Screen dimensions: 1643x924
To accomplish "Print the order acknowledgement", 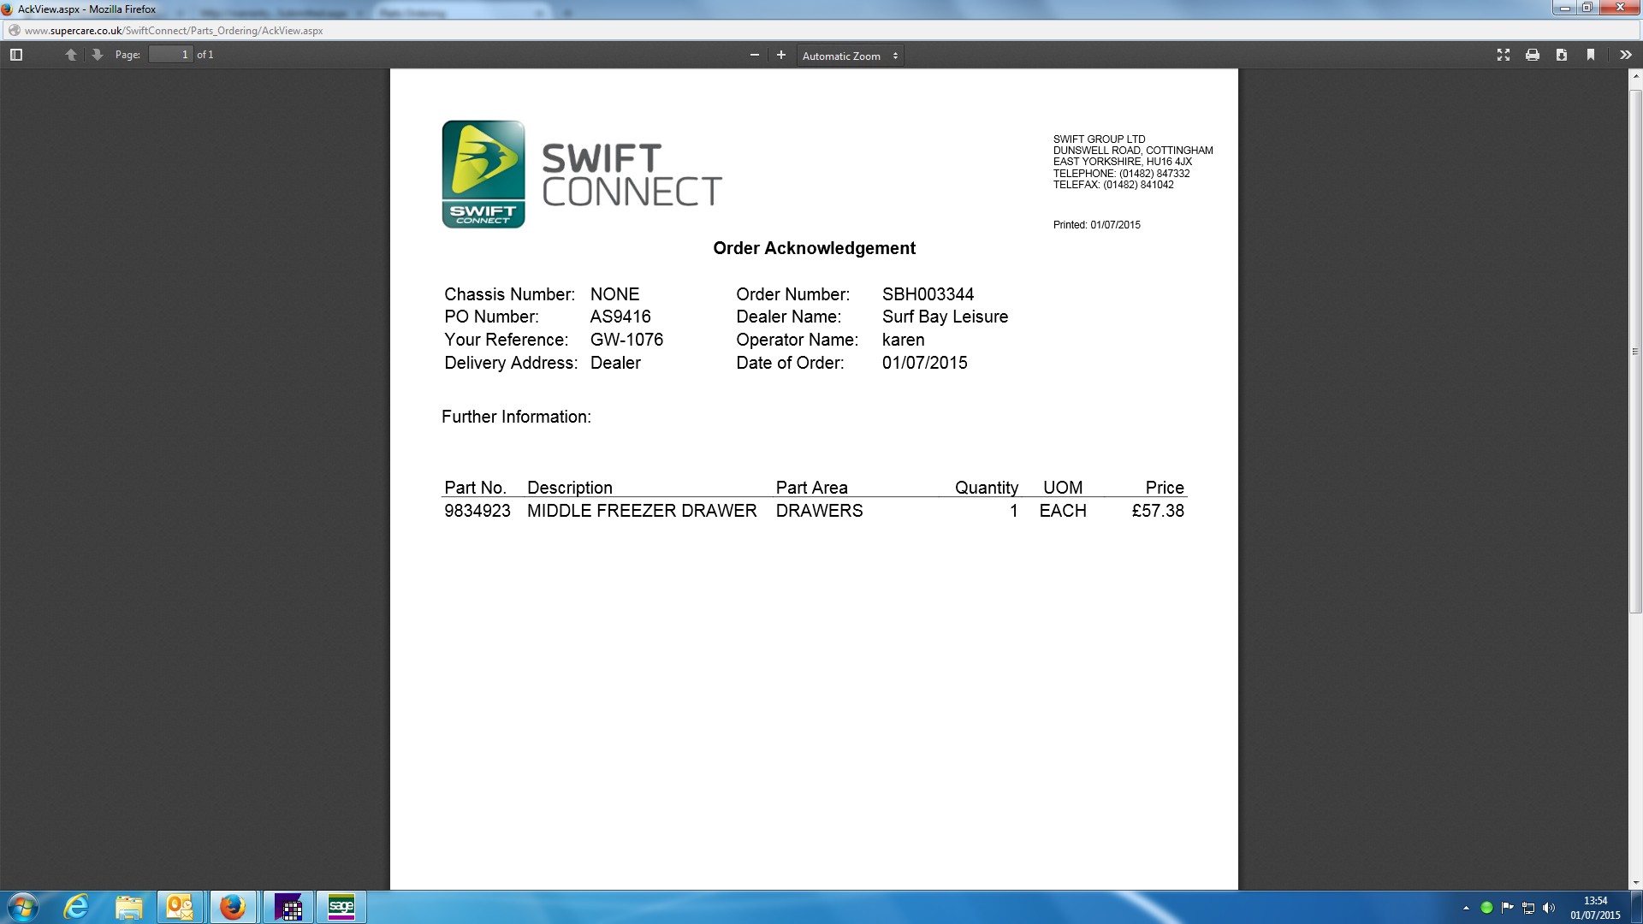I will coord(1532,55).
